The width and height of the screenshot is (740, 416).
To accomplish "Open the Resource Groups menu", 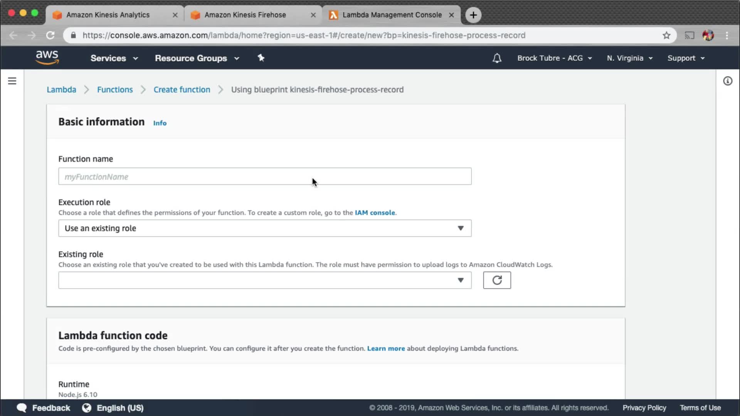I will pos(197,58).
